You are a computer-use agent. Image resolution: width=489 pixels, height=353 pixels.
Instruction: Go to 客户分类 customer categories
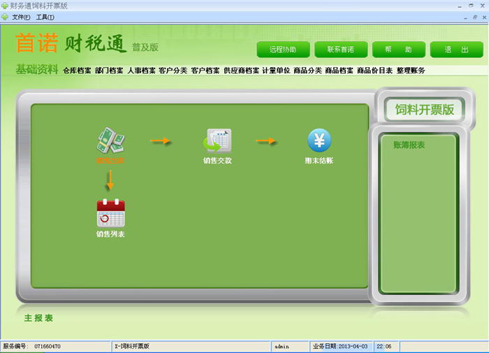point(173,71)
